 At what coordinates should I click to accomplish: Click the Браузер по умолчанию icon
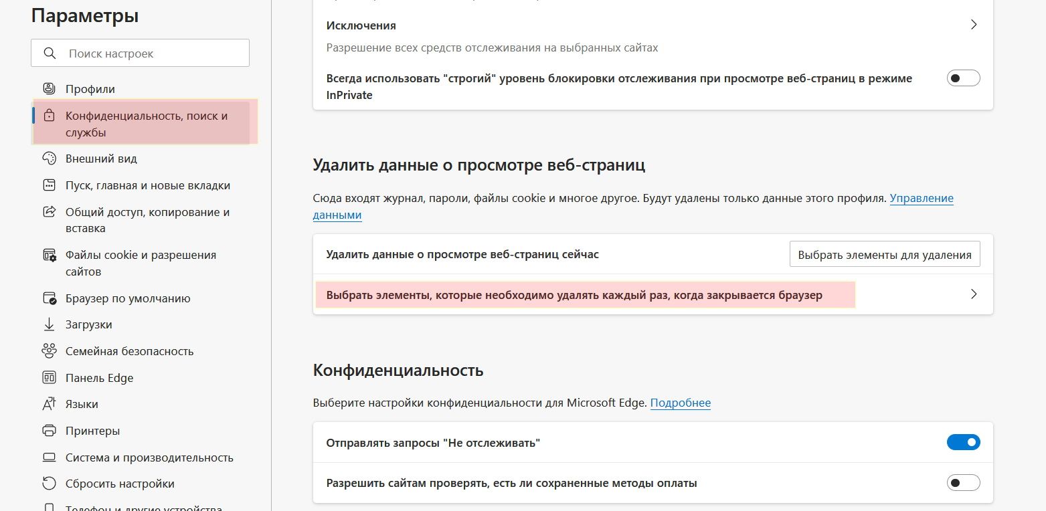pyautogui.click(x=49, y=298)
